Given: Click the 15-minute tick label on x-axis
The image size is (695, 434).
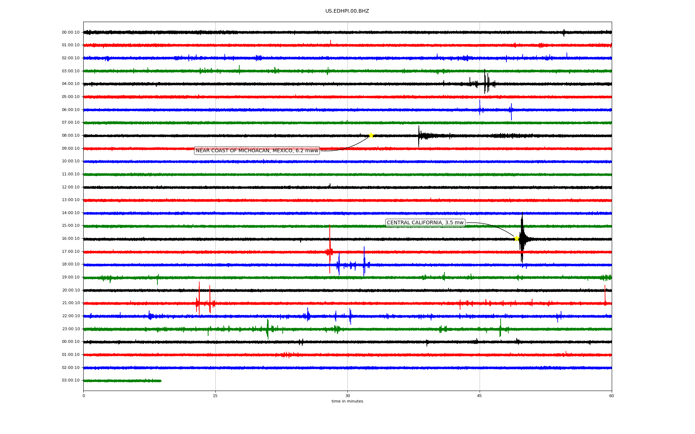Looking at the screenshot, I should (215, 396).
